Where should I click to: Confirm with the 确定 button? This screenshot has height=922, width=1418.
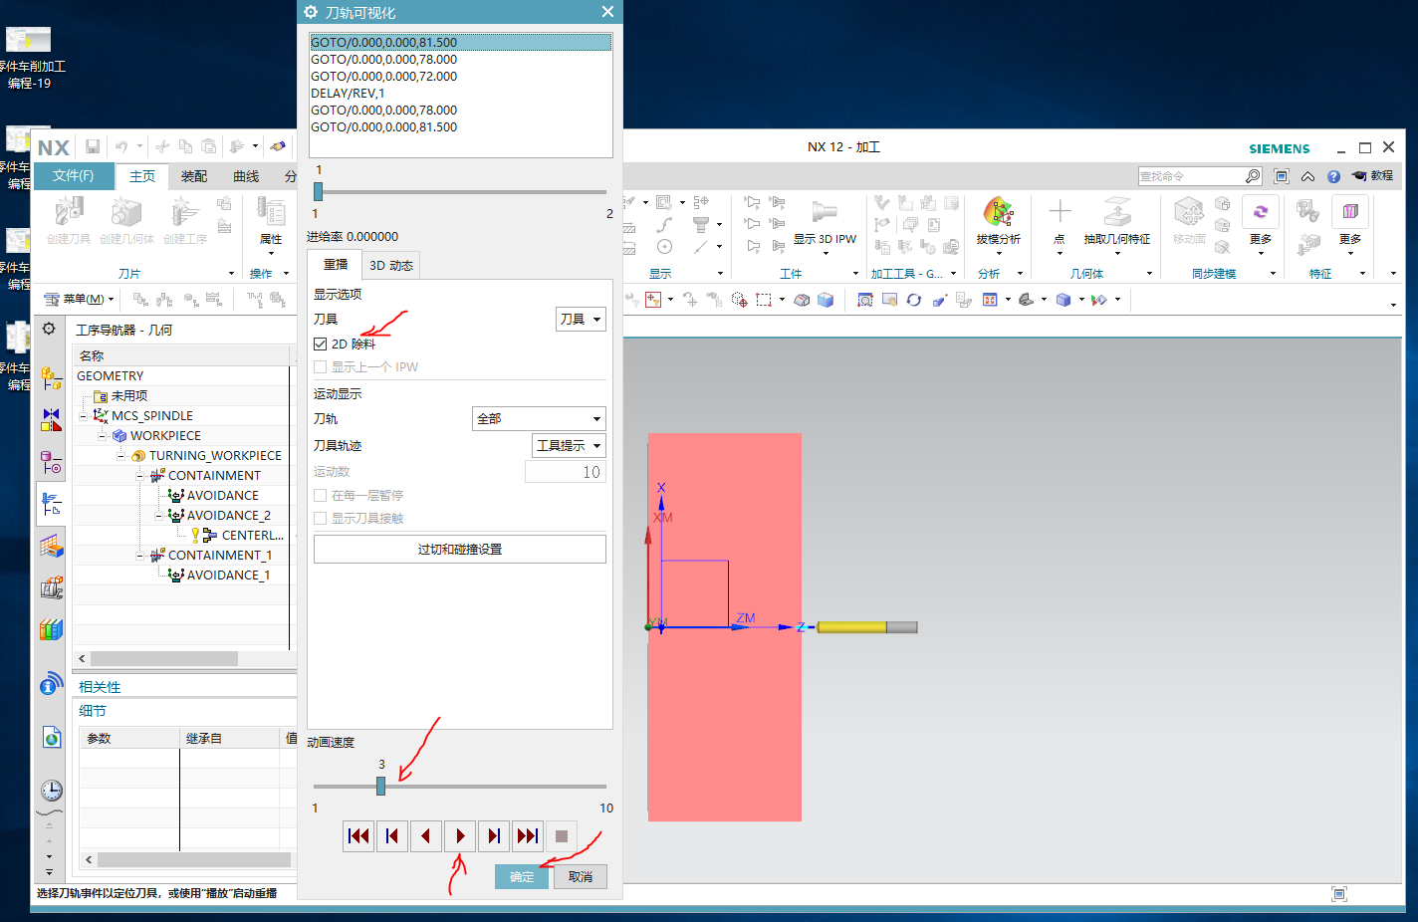click(x=522, y=876)
